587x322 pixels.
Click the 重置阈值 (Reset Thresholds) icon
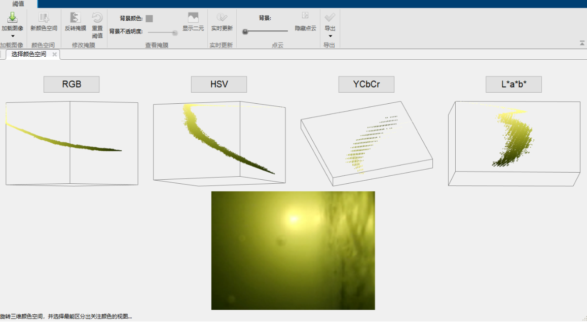click(x=97, y=18)
